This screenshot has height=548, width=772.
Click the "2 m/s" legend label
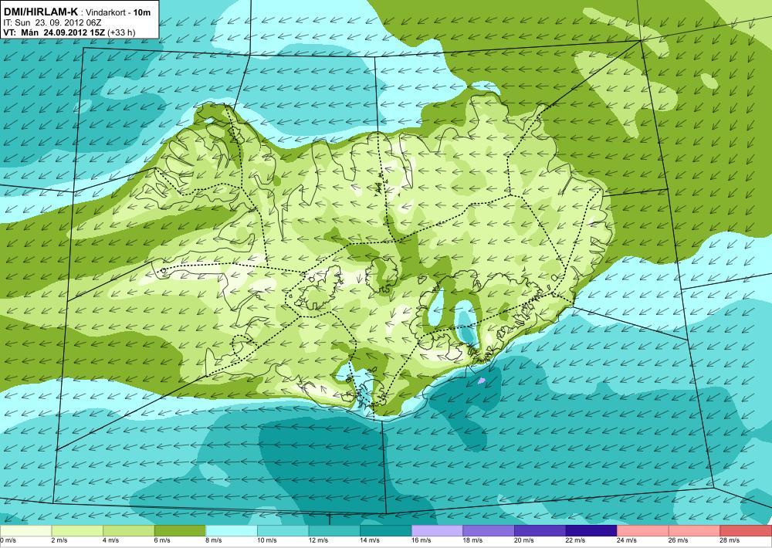pos(59,540)
